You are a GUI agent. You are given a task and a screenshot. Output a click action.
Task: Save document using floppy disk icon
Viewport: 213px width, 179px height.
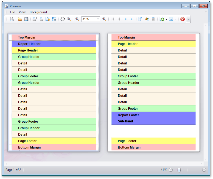26,19
